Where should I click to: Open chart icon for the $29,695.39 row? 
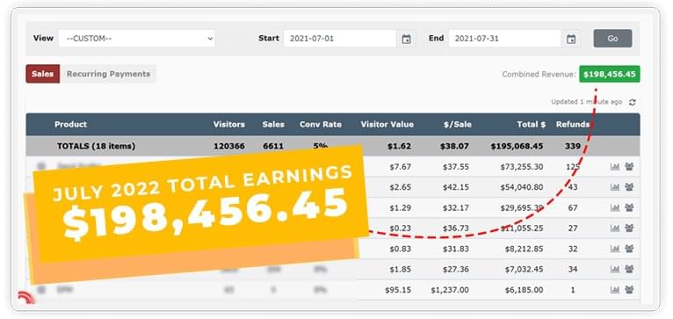(x=615, y=207)
